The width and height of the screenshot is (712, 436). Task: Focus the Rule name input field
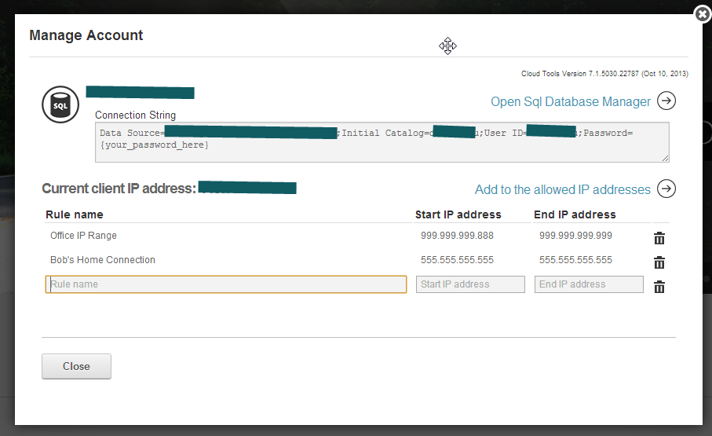[225, 284]
